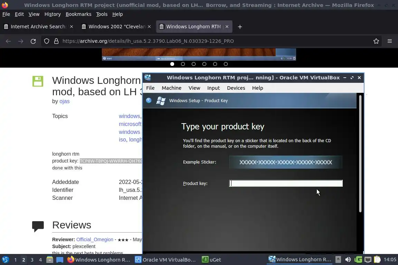Click the highlighted product key text
398x265 pixels.
pyautogui.click(x=111, y=161)
